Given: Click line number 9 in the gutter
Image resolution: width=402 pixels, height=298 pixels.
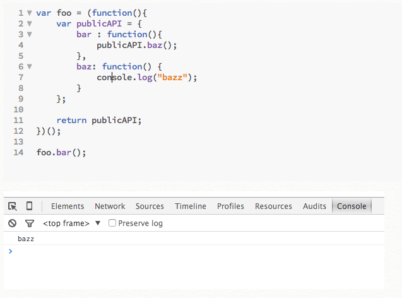Looking at the screenshot, I should click(21, 98).
